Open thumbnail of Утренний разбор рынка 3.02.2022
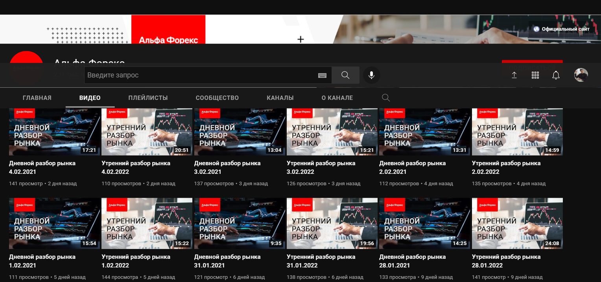The height and width of the screenshot is (282, 601). [332, 132]
